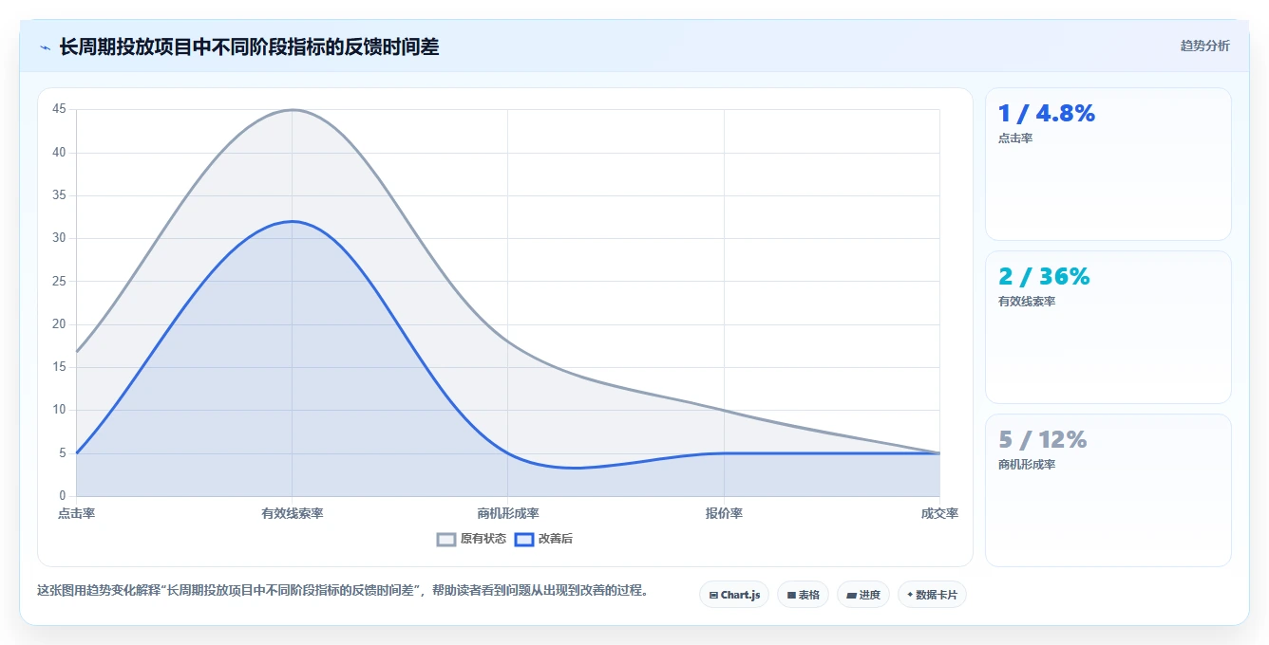Screen dimensions: 1269x645
Task: Click the 点击率 x-axis label
Action: [76, 513]
